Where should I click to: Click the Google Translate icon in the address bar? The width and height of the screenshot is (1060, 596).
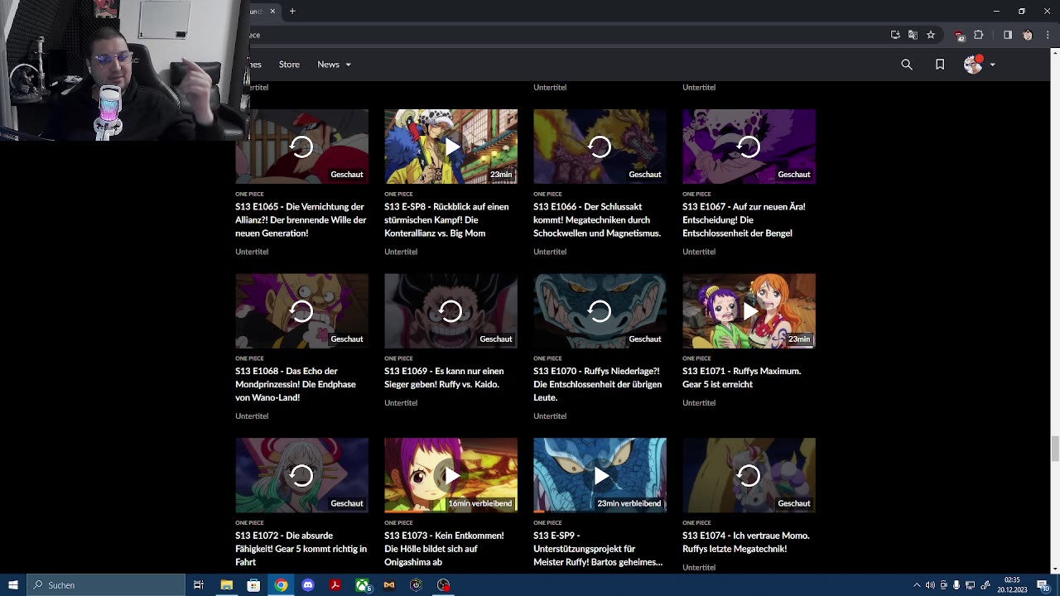click(x=913, y=35)
